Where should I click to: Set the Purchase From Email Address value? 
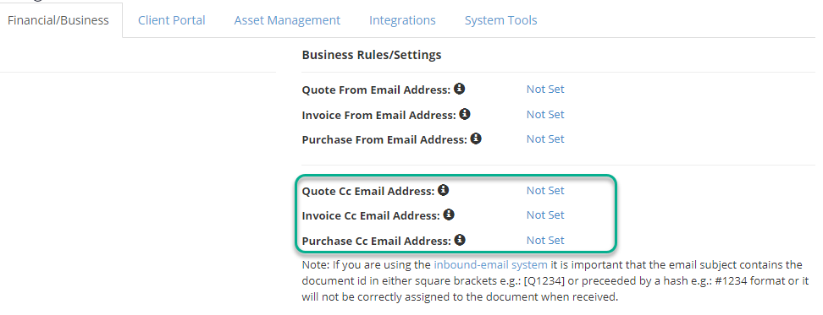point(545,138)
